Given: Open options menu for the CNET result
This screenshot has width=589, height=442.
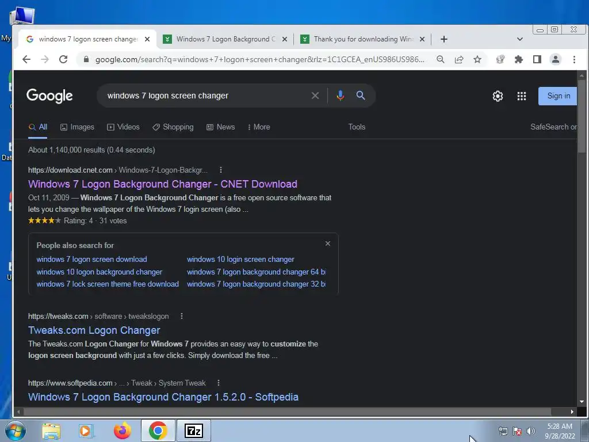Looking at the screenshot, I should (220, 170).
